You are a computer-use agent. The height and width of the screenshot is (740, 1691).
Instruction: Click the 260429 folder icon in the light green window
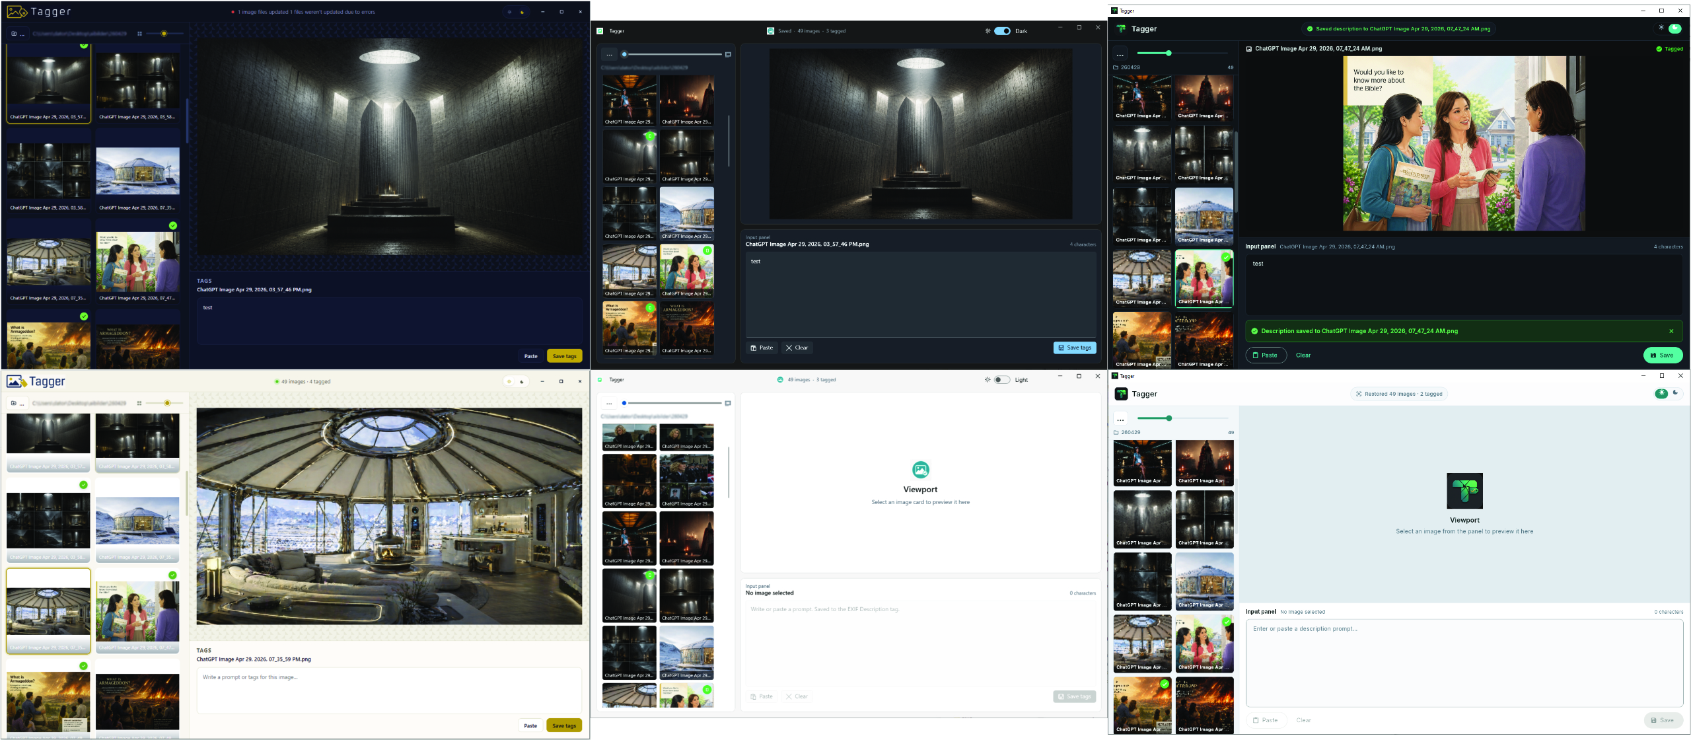point(1116,433)
